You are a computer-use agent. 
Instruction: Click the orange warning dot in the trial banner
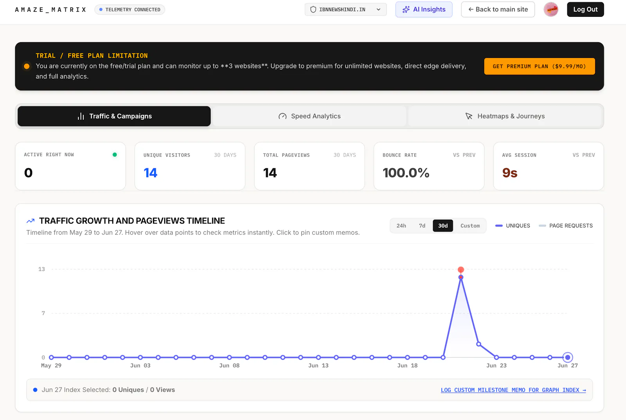(27, 66)
